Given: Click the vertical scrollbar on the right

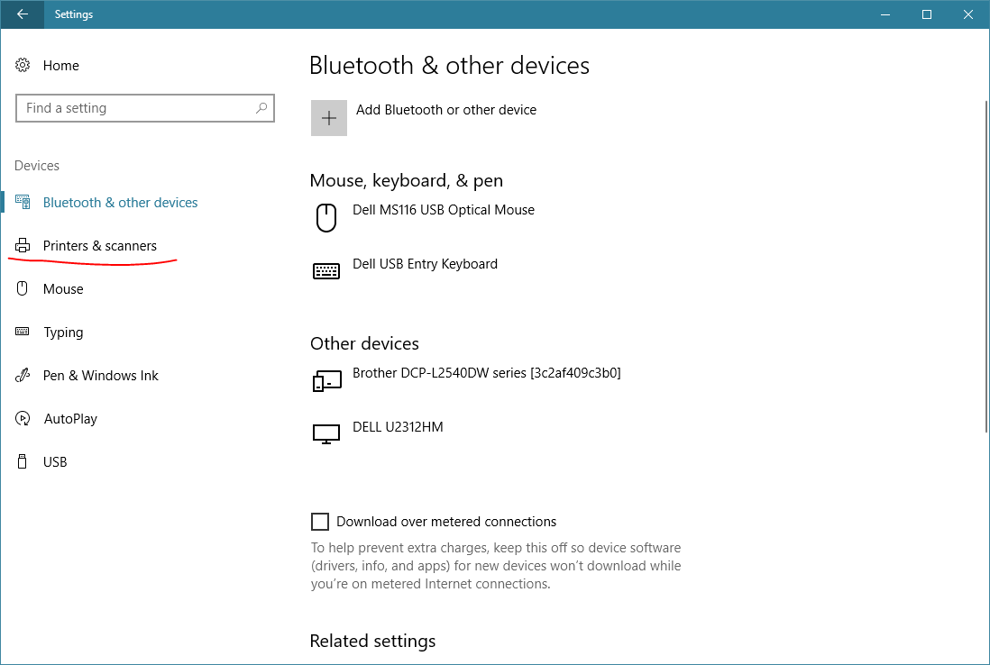Looking at the screenshot, I should coord(986,267).
